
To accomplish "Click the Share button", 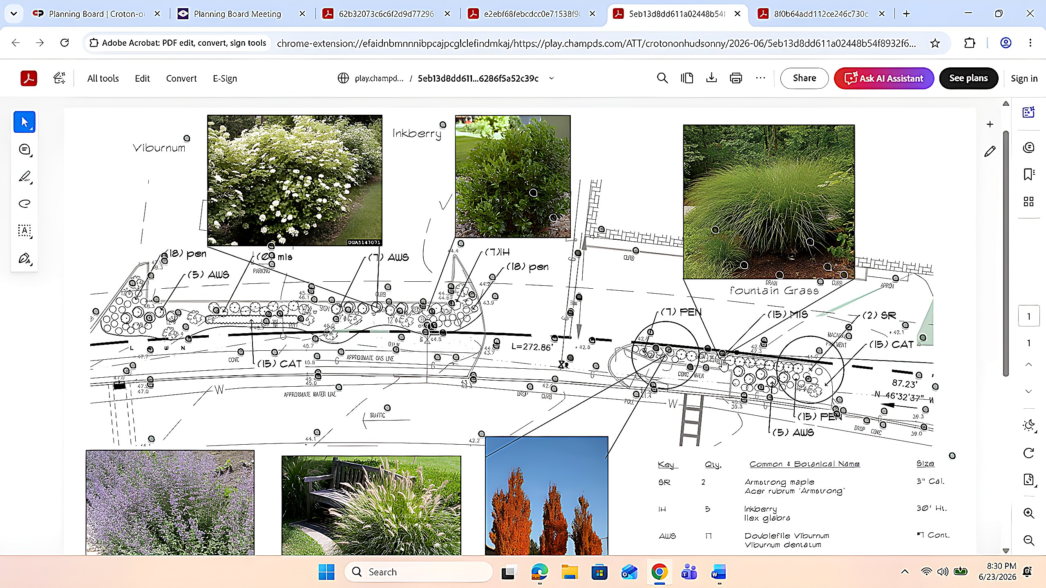I will 804,78.
